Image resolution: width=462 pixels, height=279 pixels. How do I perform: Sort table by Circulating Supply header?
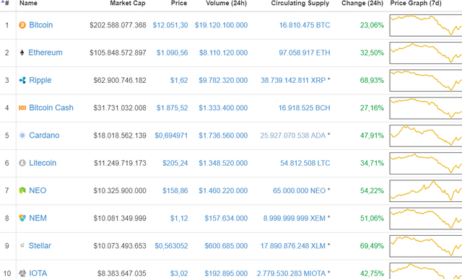click(x=300, y=3)
